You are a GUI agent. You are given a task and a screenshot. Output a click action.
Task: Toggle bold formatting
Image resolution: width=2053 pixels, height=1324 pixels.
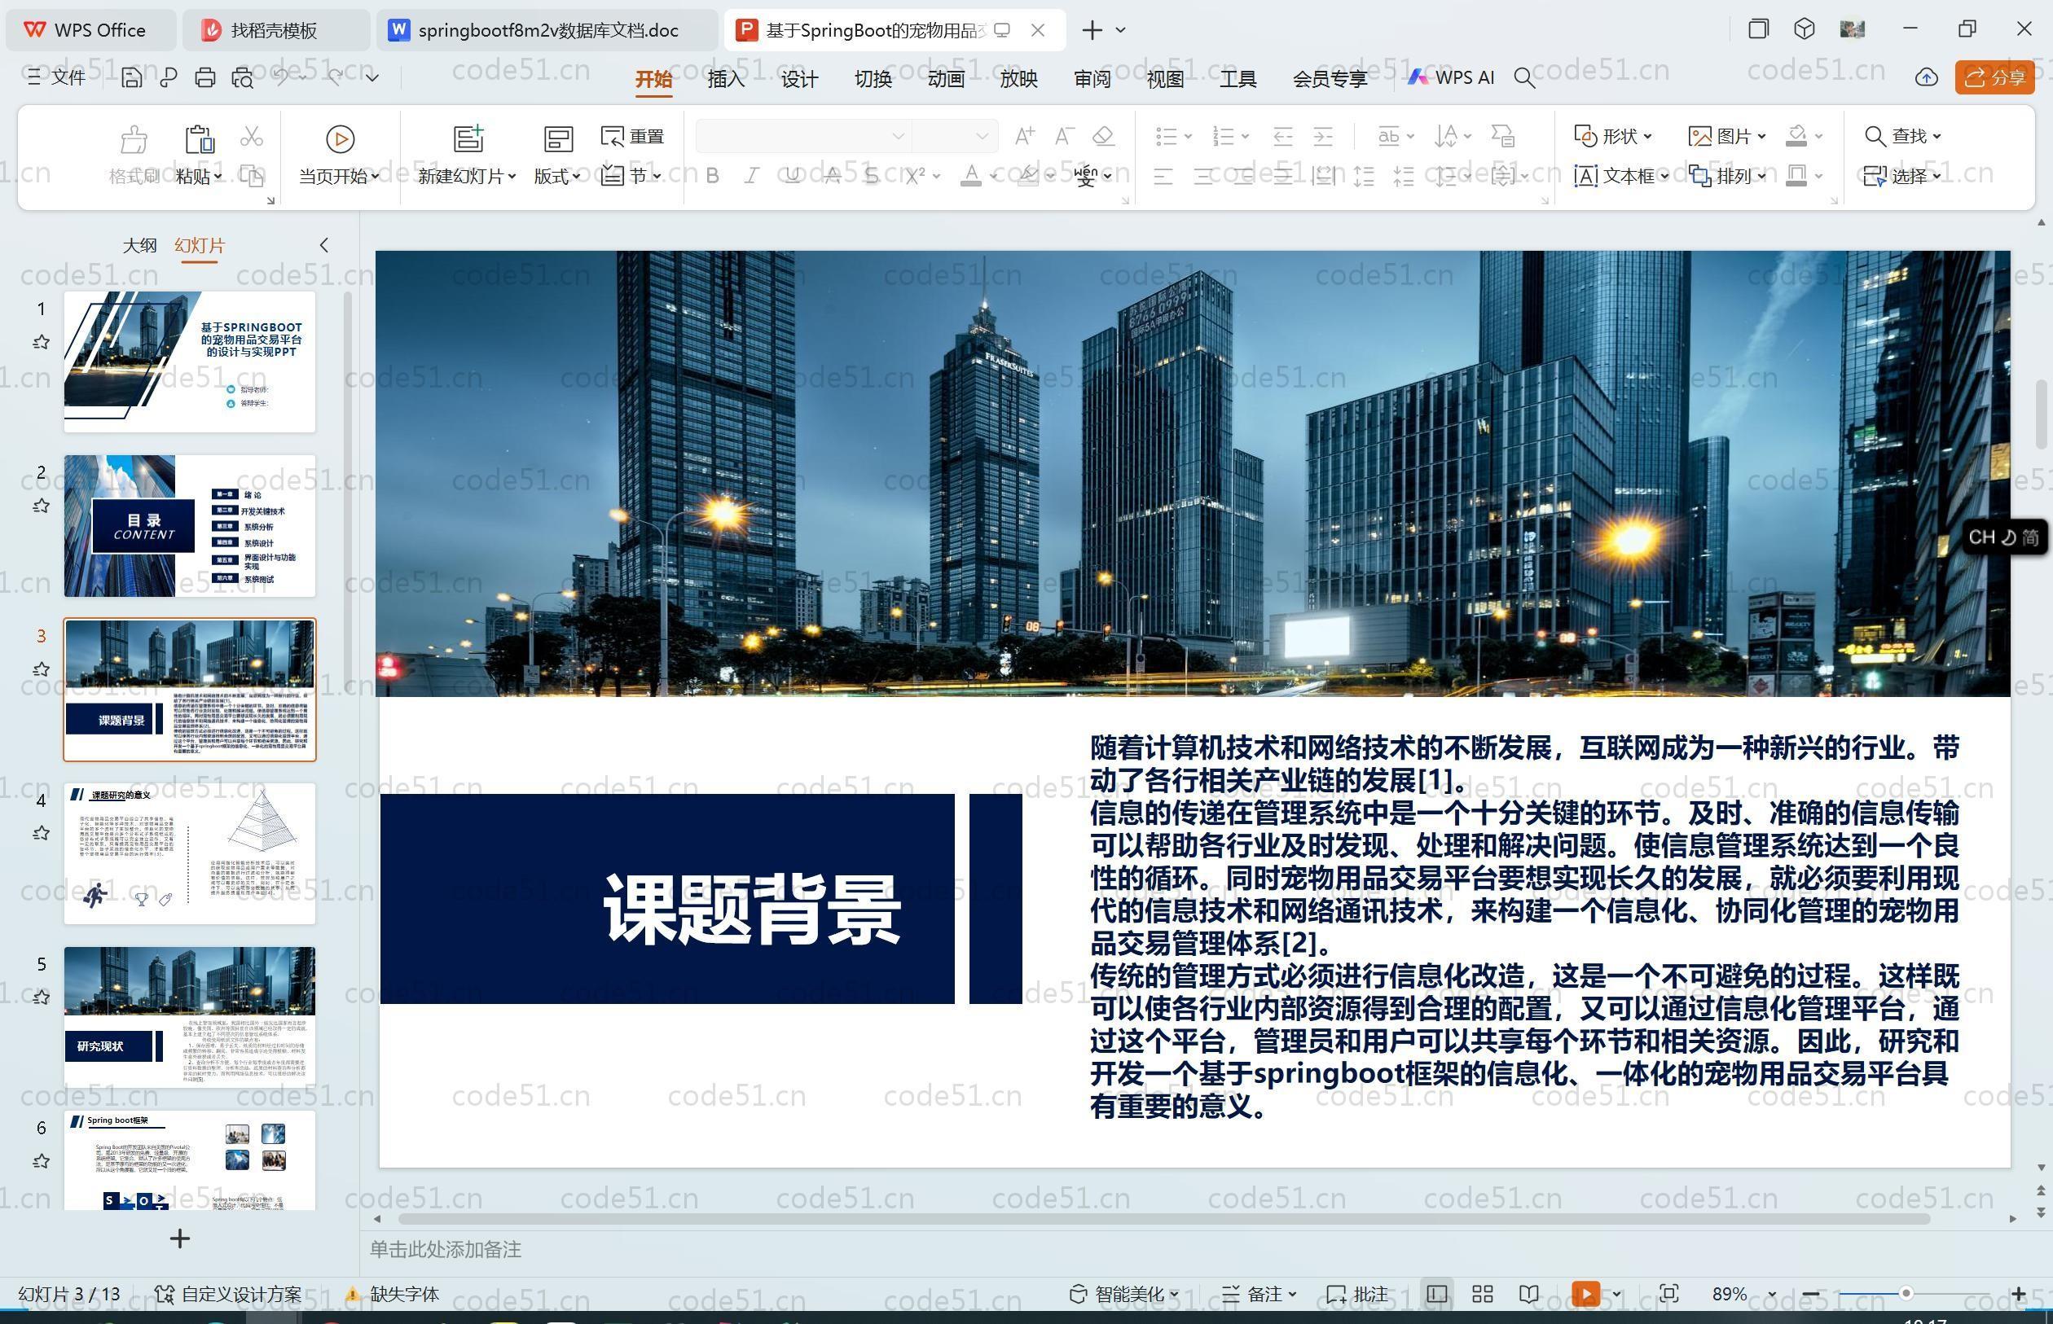point(712,176)
